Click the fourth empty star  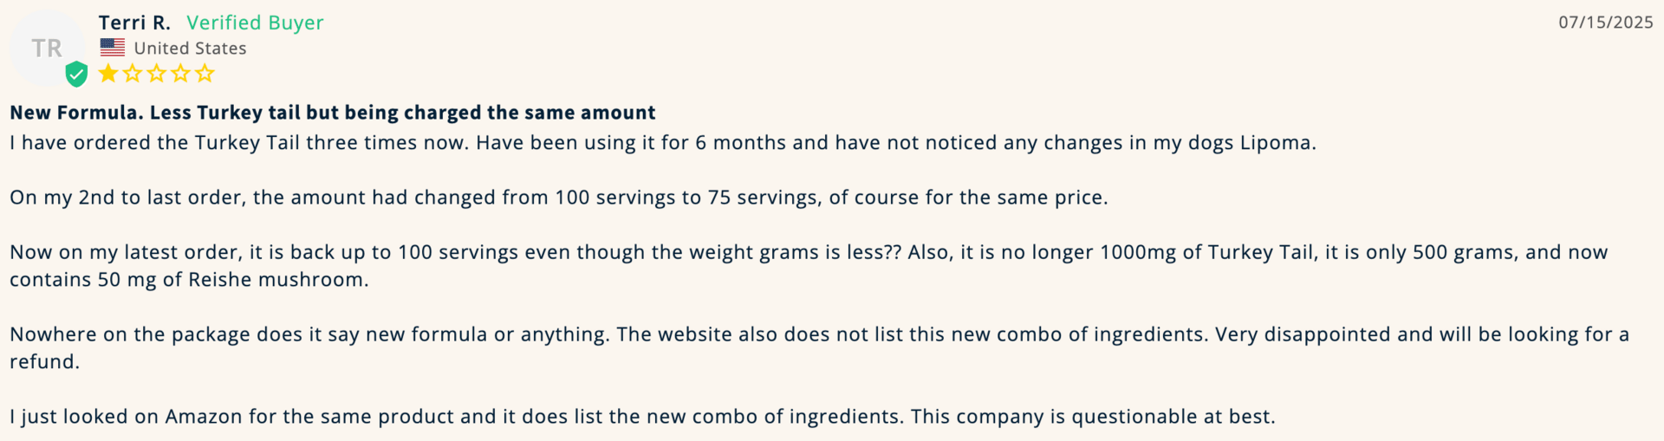180,74
